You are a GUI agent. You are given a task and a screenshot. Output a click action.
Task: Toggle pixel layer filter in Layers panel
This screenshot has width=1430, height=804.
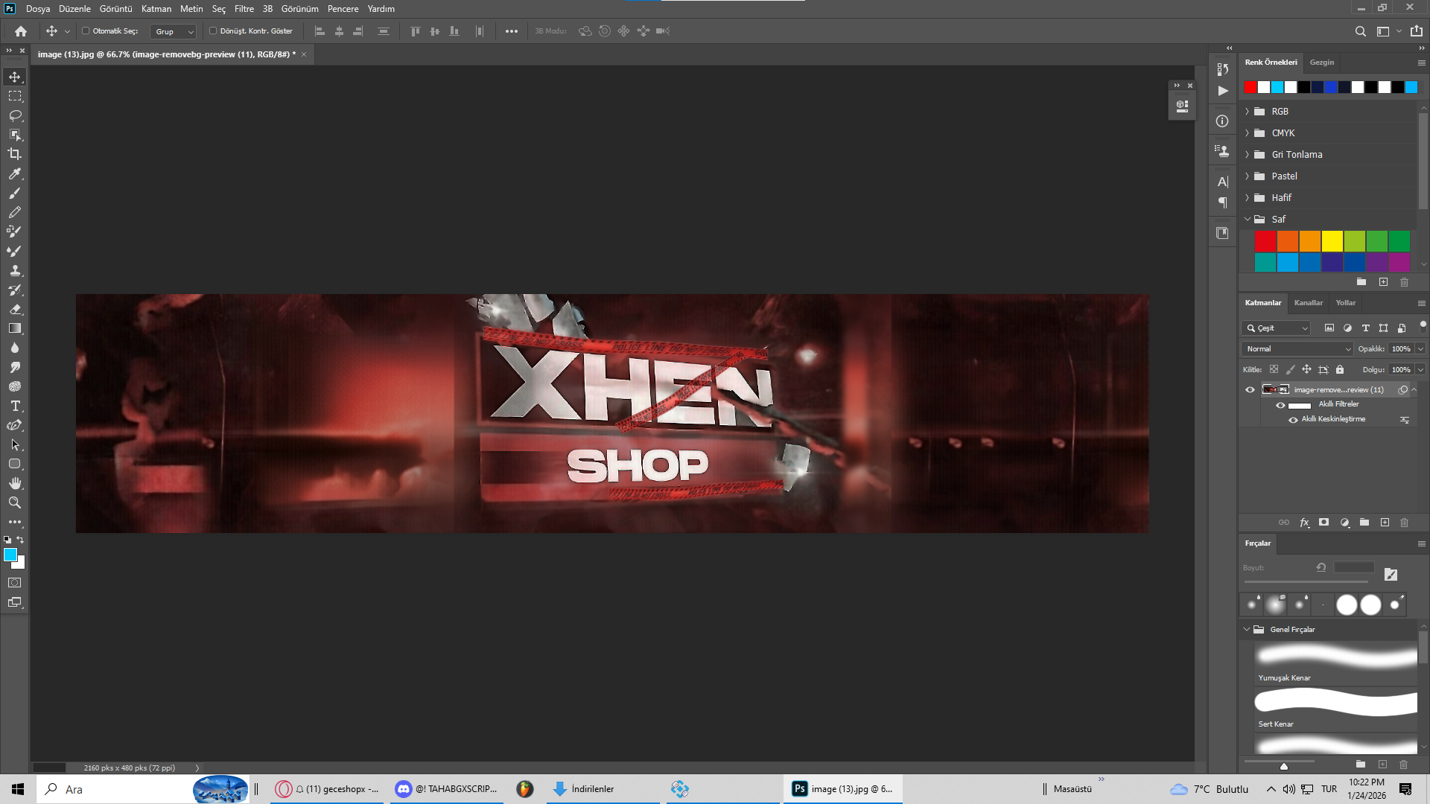[1329, 328]
